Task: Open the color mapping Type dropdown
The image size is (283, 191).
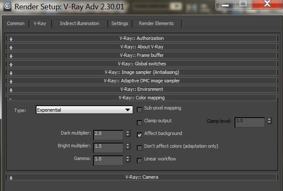Action: pos(84,110)
